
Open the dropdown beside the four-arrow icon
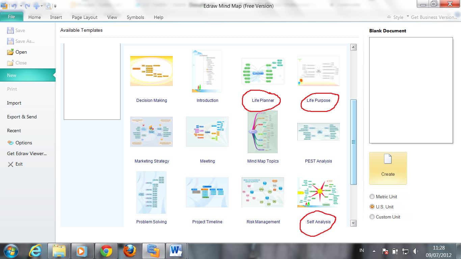tap(42, 6)
